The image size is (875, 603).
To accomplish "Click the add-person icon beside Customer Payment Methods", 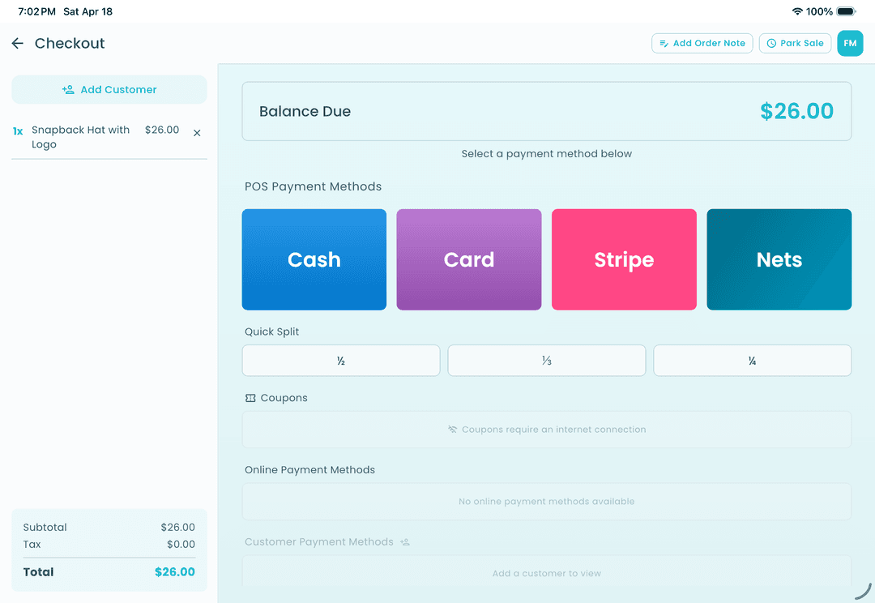I will coord(405,542).
